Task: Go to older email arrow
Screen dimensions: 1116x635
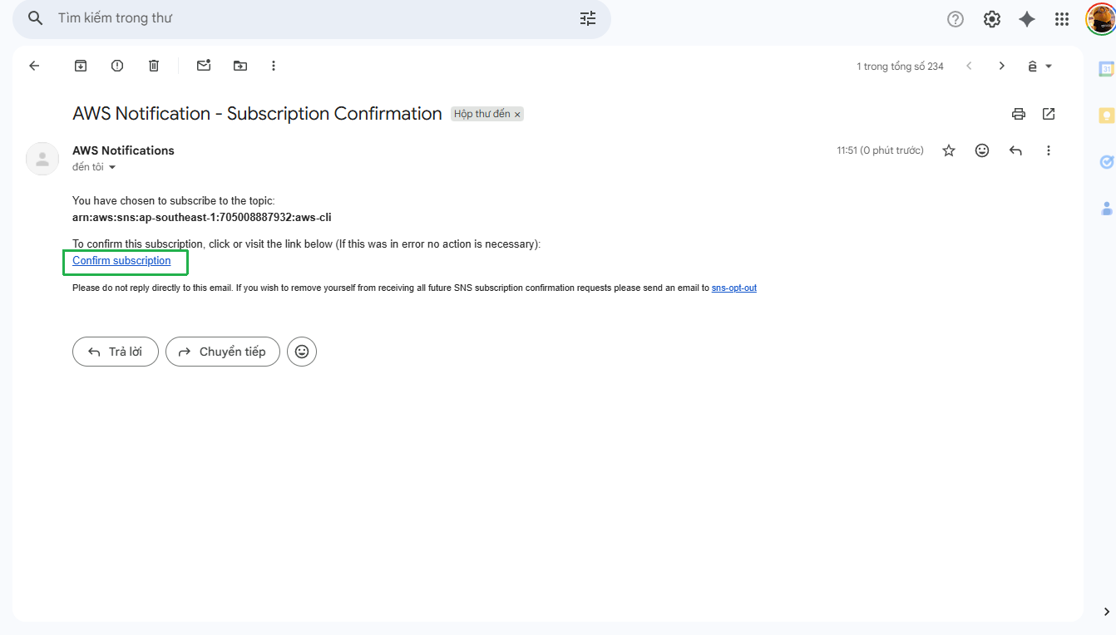Action: [x=1002, y=66]
